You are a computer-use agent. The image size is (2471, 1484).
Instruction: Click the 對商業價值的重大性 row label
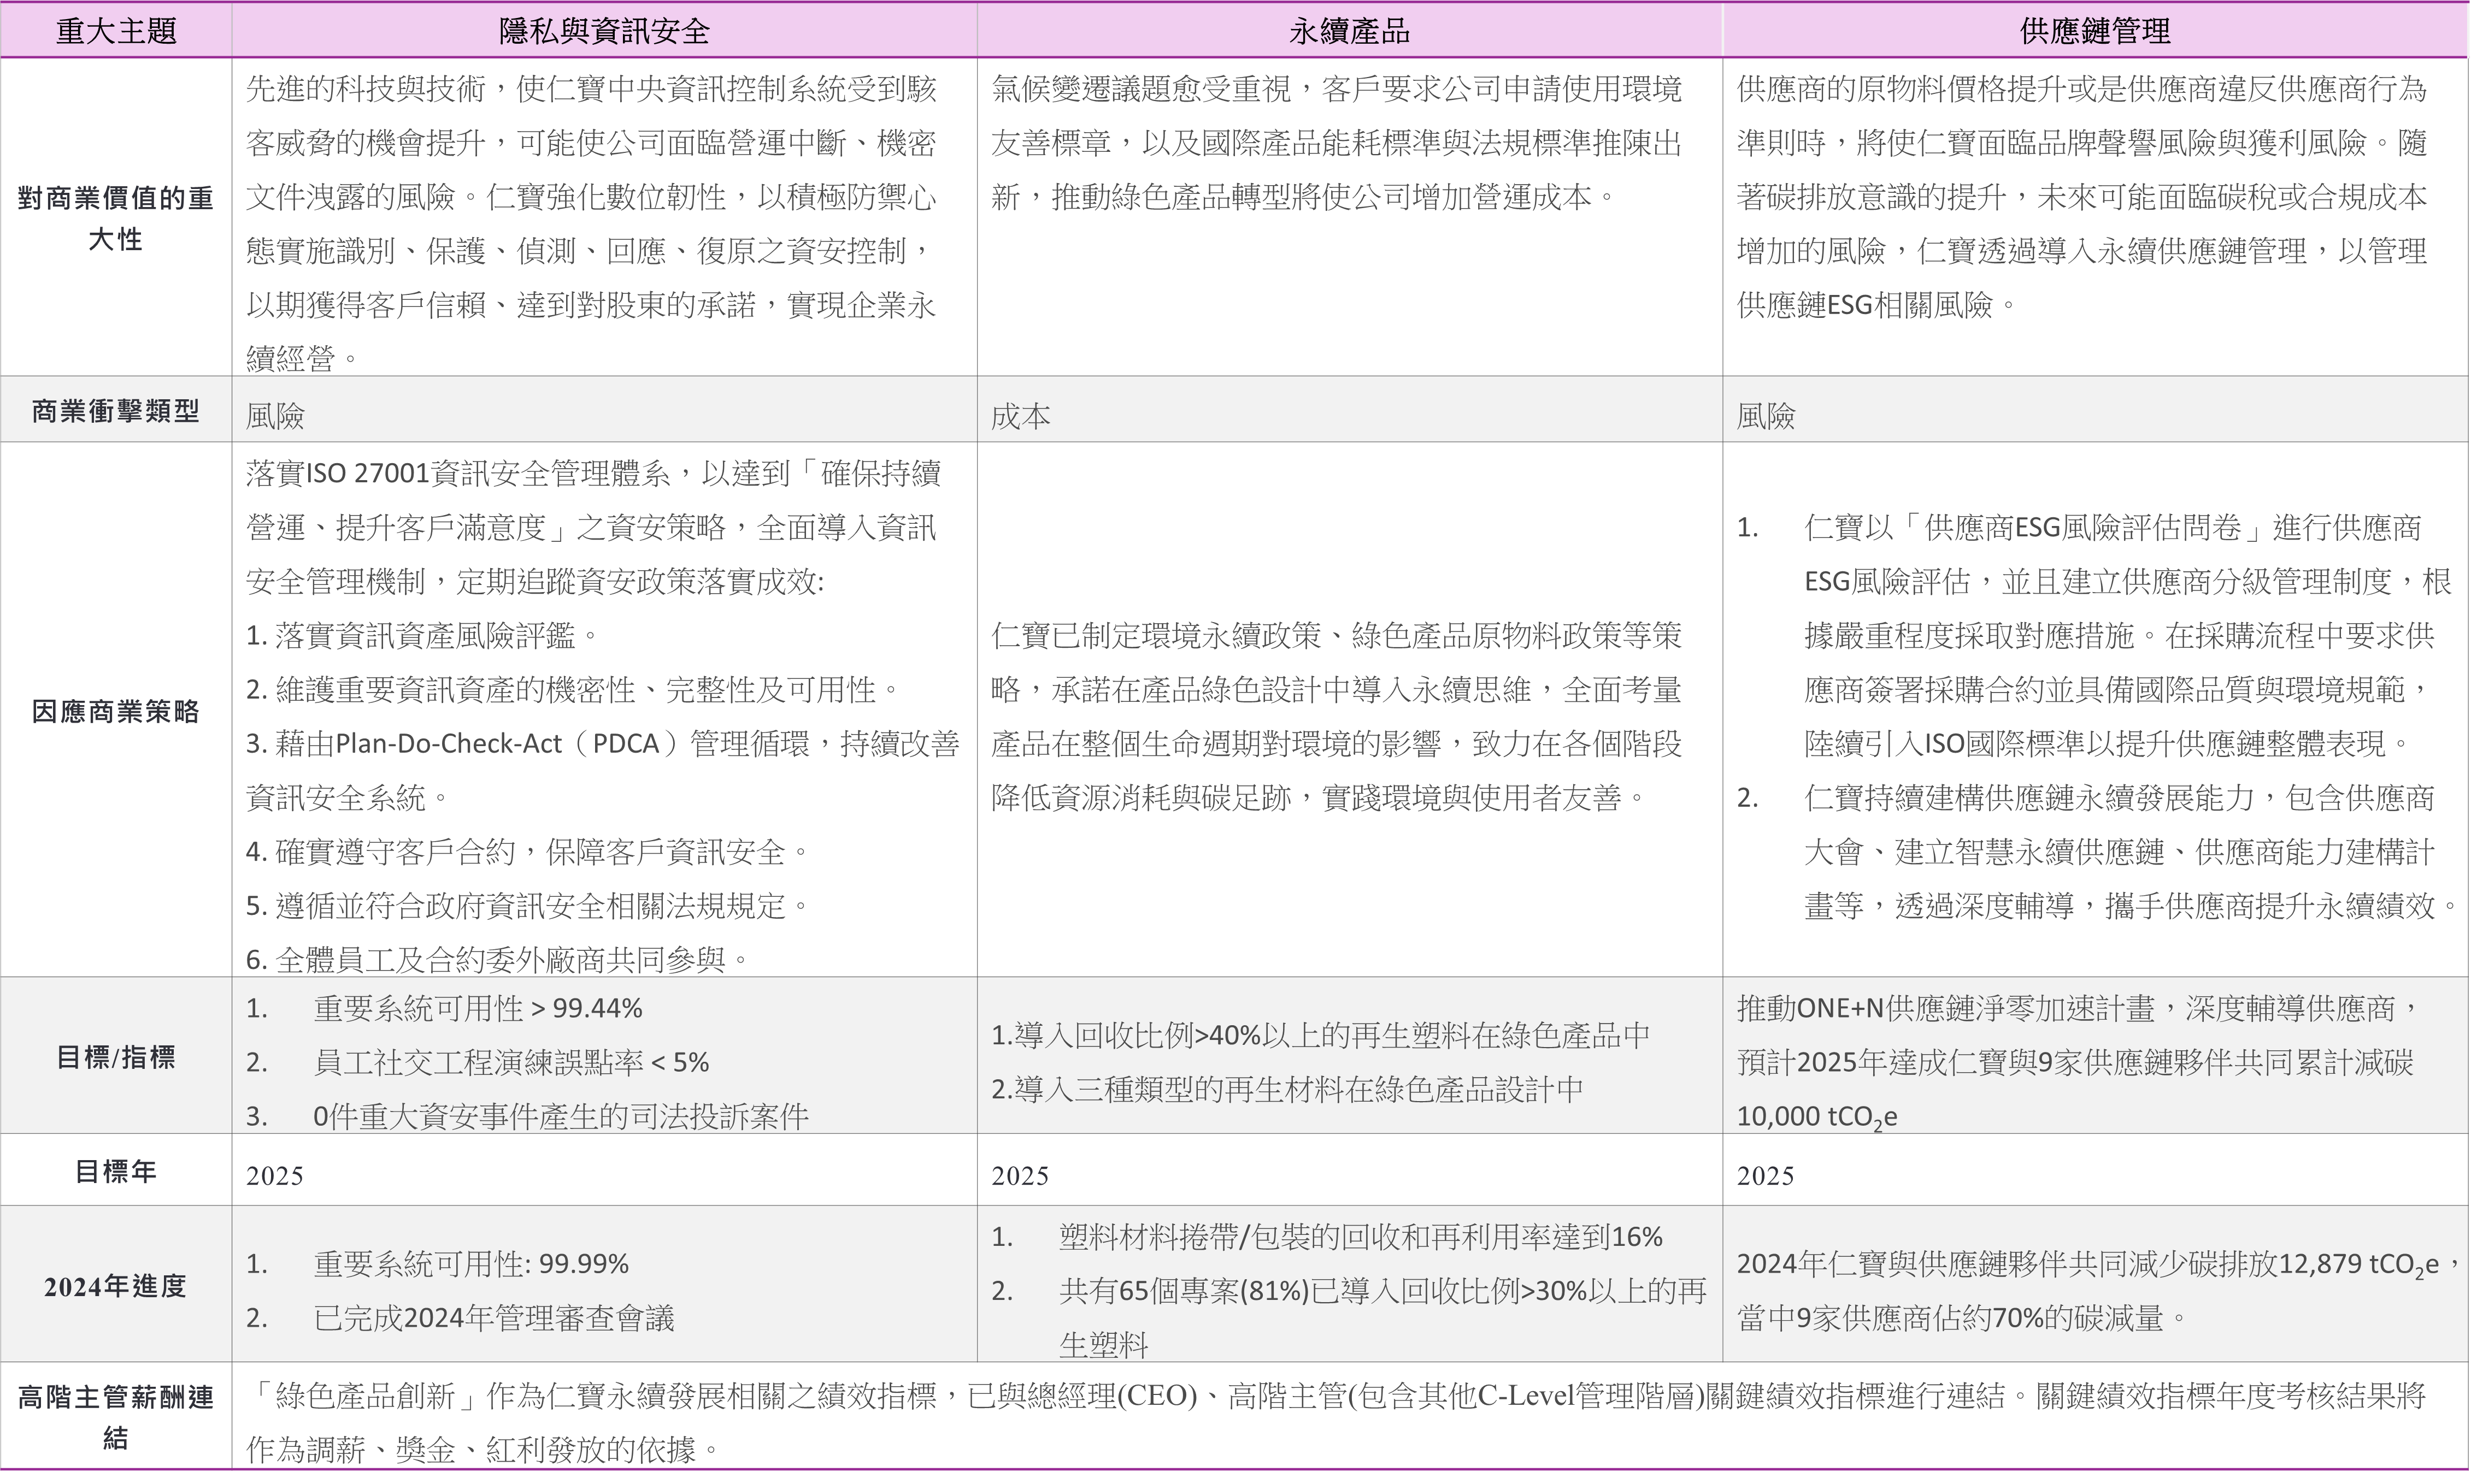[x=116, y=218]
